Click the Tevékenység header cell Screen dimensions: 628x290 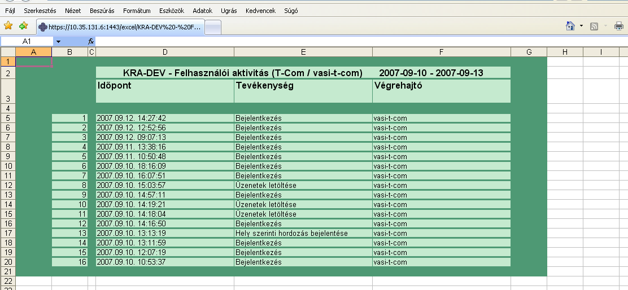click(303, 91)
